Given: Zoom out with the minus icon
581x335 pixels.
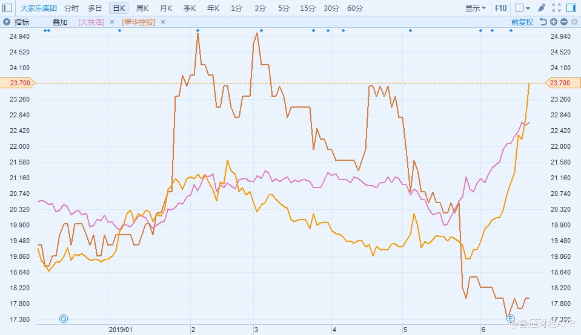Looking at the screenshot, I should click(x=563, y=22).
